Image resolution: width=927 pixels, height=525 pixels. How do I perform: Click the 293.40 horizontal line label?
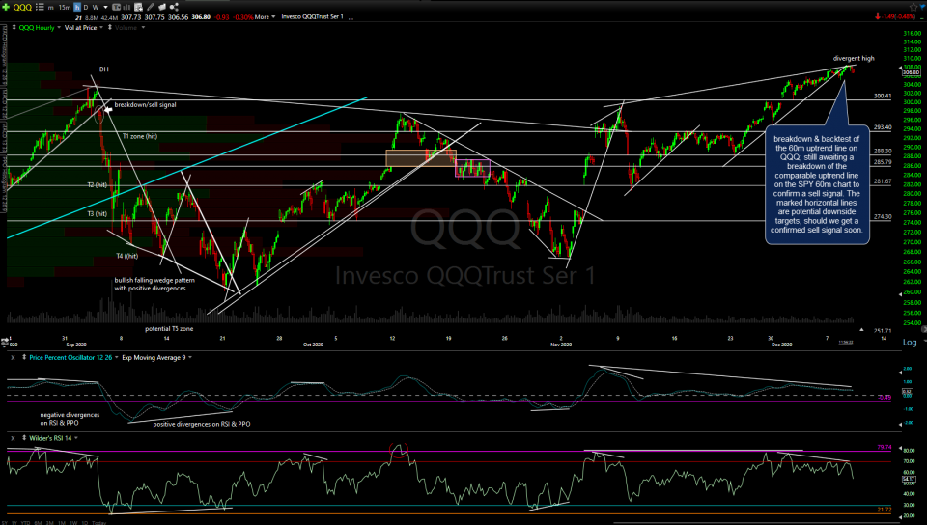click(883, 127)
